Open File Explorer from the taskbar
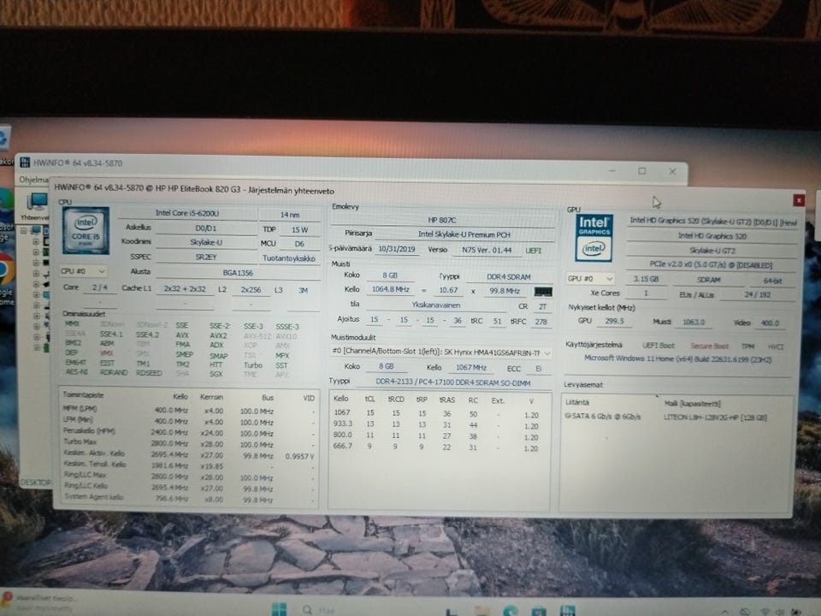The image size is (821, 616). pos(481,611)
